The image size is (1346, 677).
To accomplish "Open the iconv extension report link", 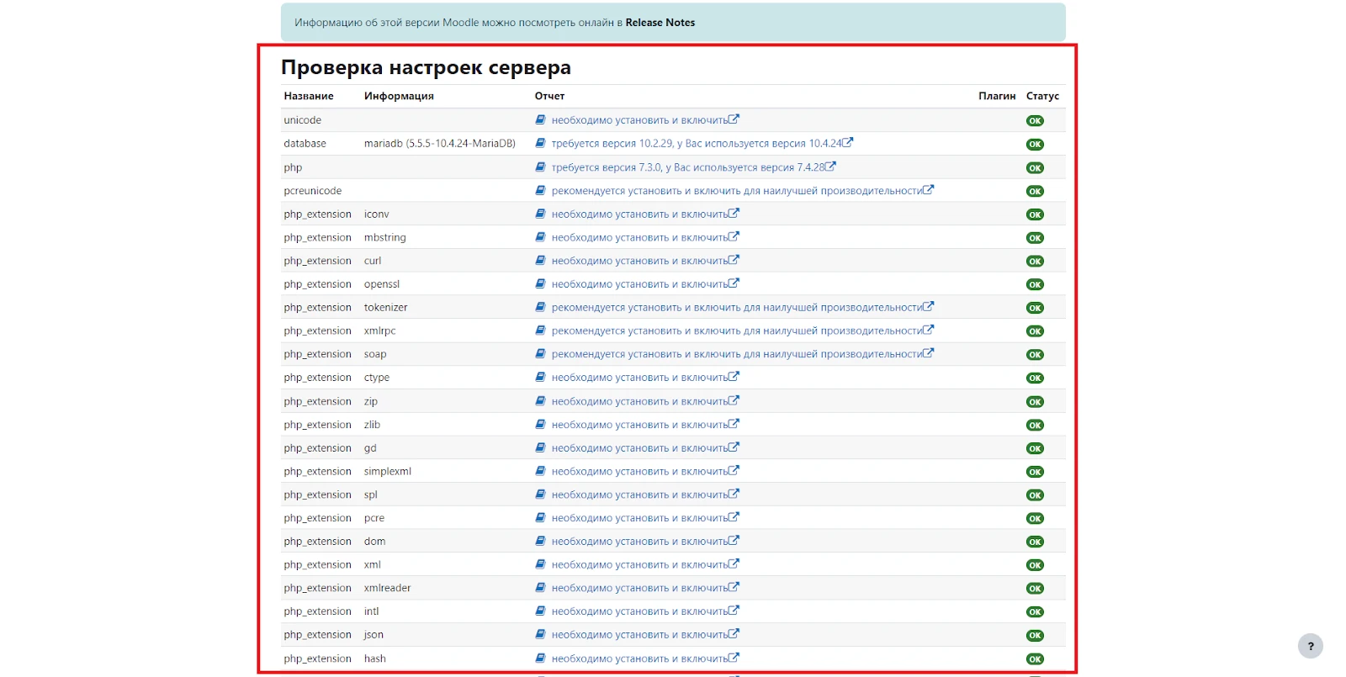I will click(639, 214).
